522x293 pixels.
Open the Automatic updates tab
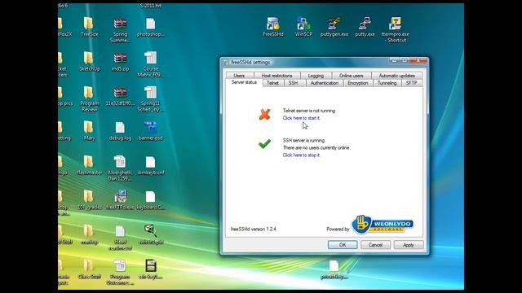[x=397, y=76]
